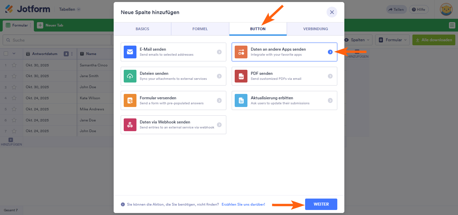This screenshot has width=458, height=215.
Task: Switch to the FORMEL tab
Action: pyautogui.click(x=200, y=29)
